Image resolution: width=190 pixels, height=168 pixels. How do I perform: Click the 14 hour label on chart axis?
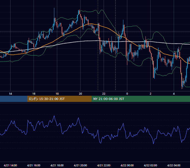[x=10, y=94]
